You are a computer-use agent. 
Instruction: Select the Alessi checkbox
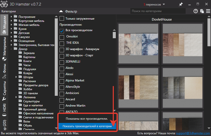(62, 75)
